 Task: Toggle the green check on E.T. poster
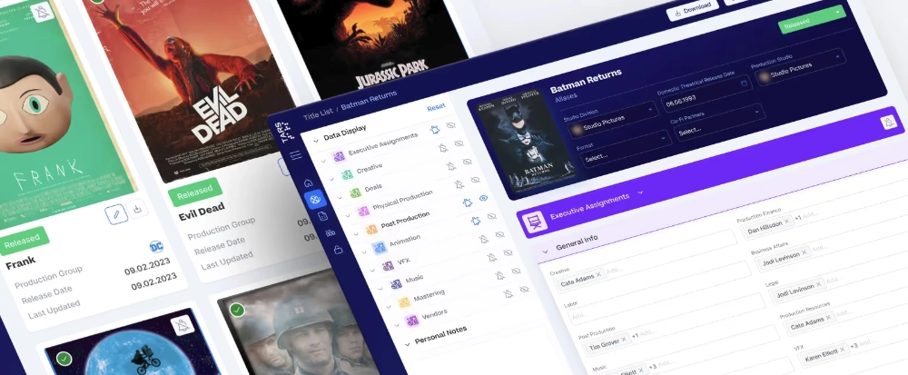(64, 359)
